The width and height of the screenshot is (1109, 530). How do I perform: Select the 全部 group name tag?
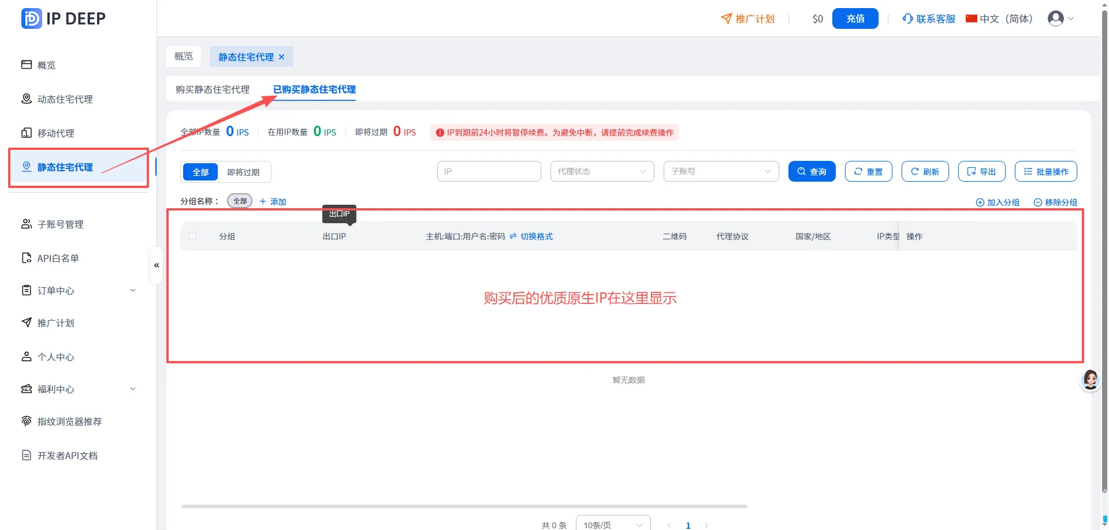click(x=240, y=201)
